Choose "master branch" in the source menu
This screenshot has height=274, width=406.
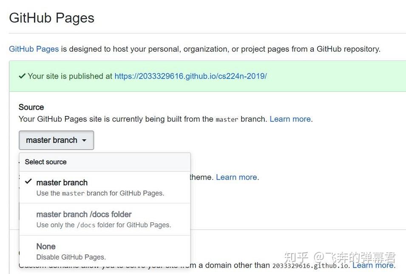pos(62,183)
